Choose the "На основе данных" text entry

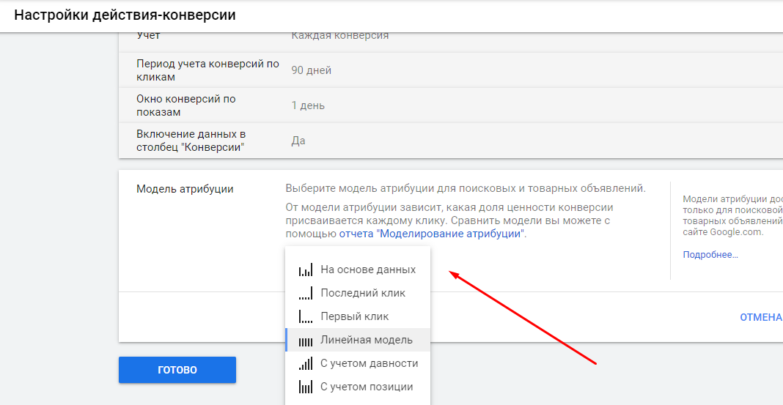(368, 270)
